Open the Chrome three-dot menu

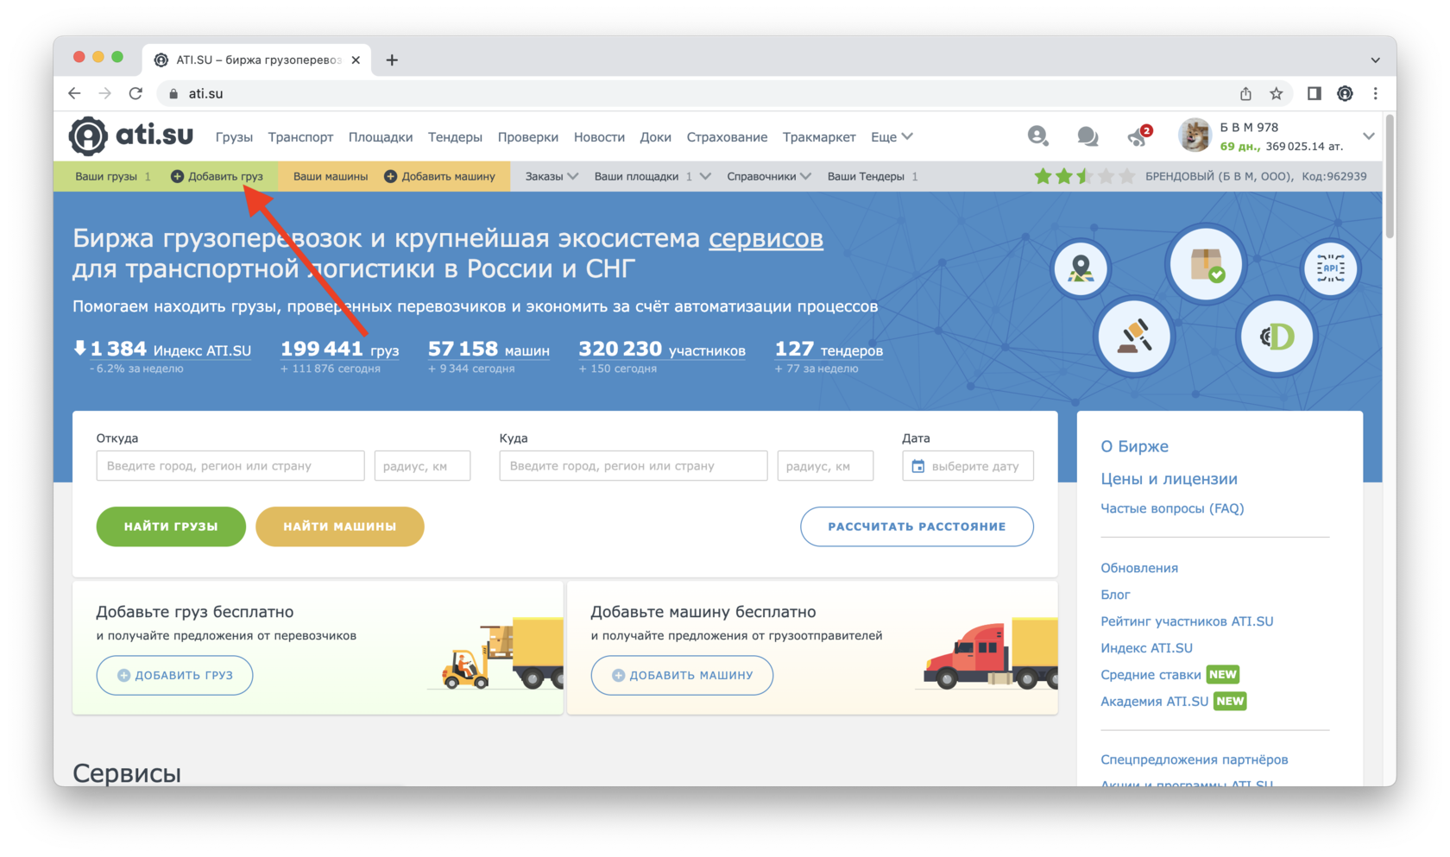click(1376, 93)
